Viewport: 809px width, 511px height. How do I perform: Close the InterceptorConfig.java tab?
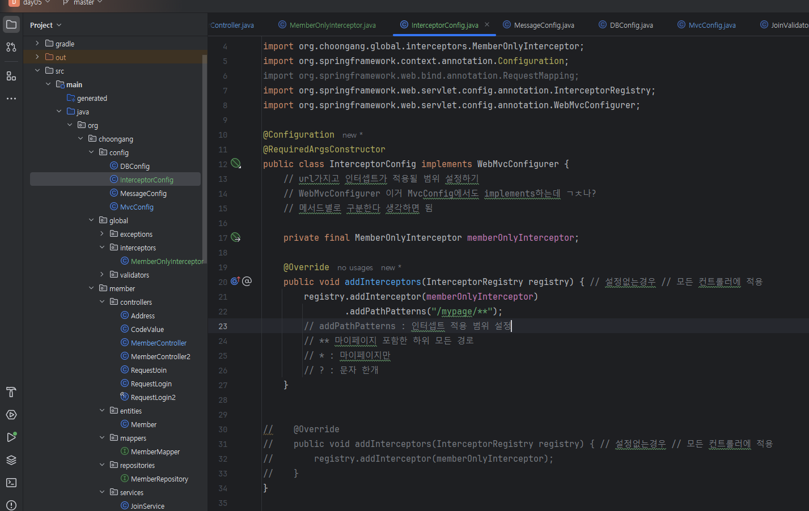click(487, 25)
